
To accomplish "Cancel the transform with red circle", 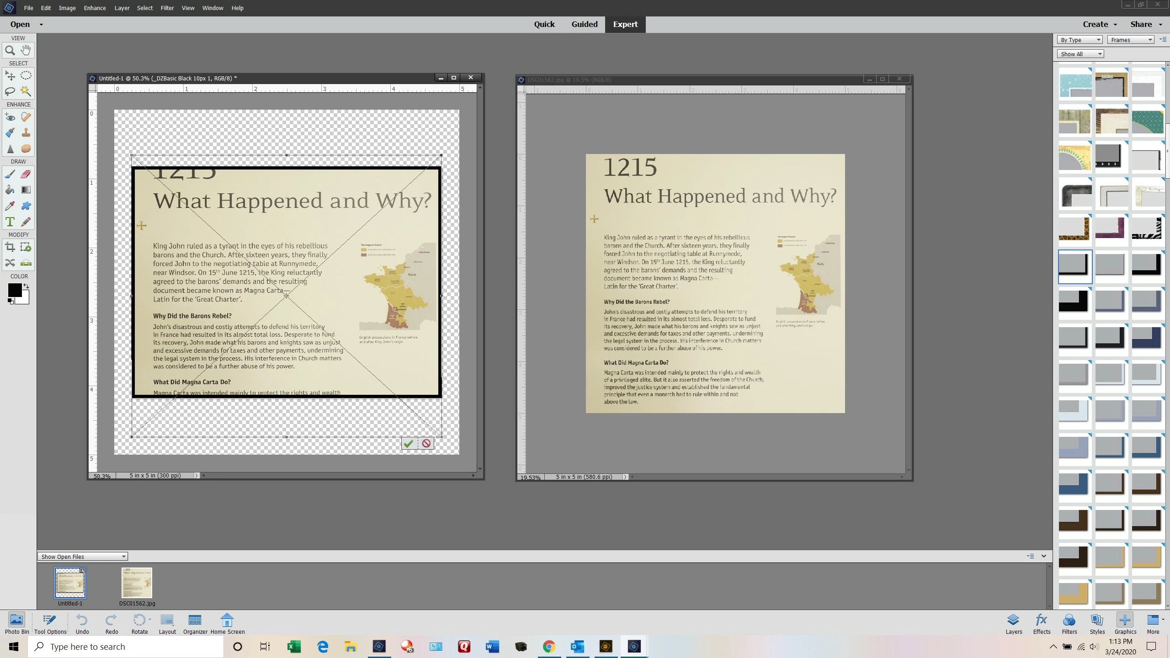I will pos(426,443).
